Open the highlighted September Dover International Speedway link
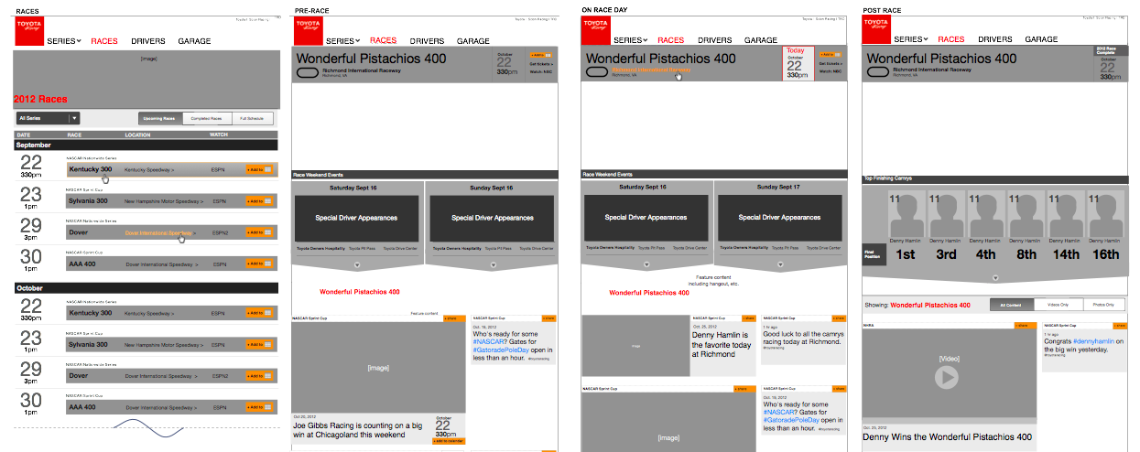The height and width of the screenshot is (452, 1140). tap(160, 232)
